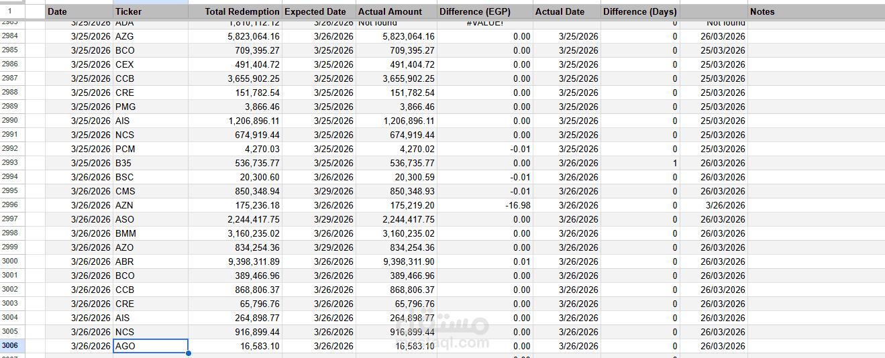Select the B35 ticker cell
The height and width of the screenshot is (358, 885).
pos(150,163)
